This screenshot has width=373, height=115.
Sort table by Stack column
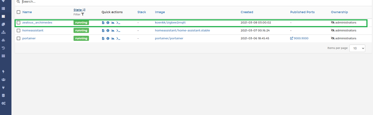(141, 12)
